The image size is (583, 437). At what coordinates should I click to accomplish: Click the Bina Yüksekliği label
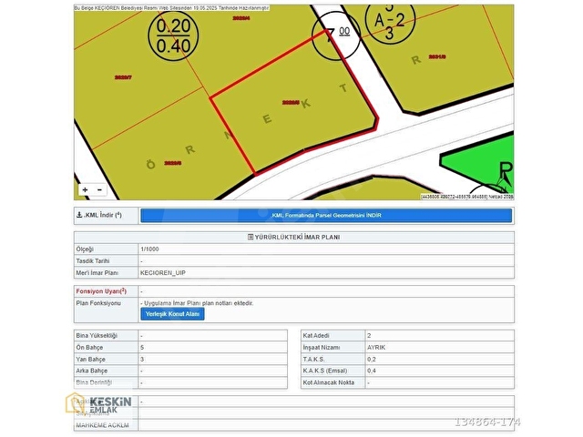(x=97, y=336)
